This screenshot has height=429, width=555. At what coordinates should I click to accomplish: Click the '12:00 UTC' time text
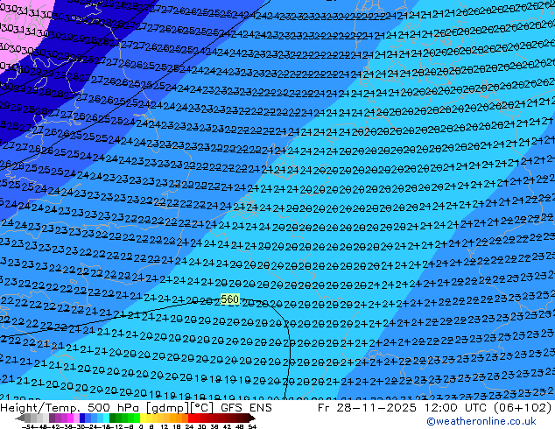click(458, 408)
